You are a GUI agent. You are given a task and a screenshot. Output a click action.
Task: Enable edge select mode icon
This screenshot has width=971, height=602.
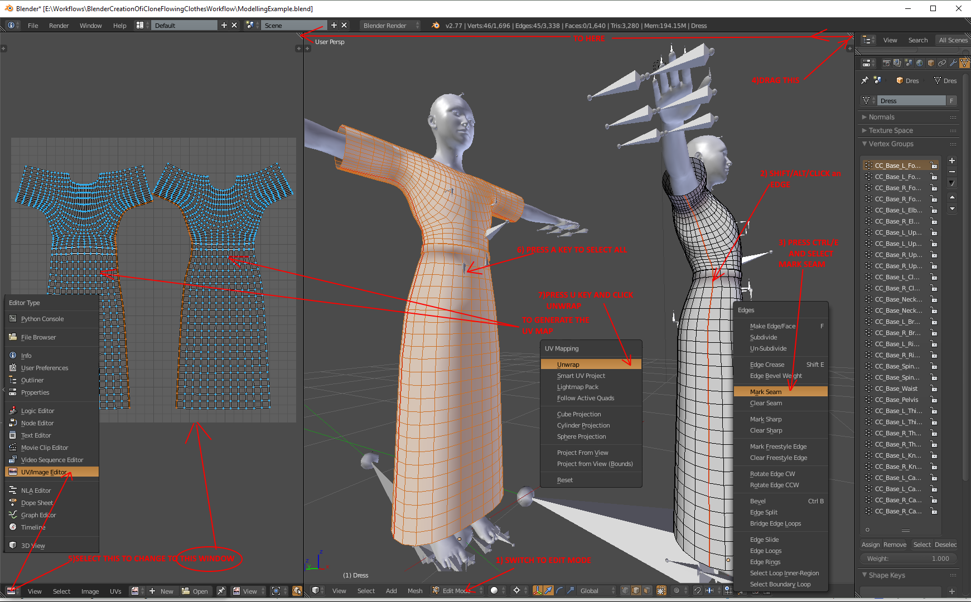point(636,590)
